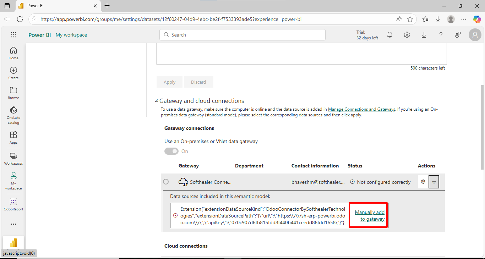Click the browser address bar URL

point(171,19)
